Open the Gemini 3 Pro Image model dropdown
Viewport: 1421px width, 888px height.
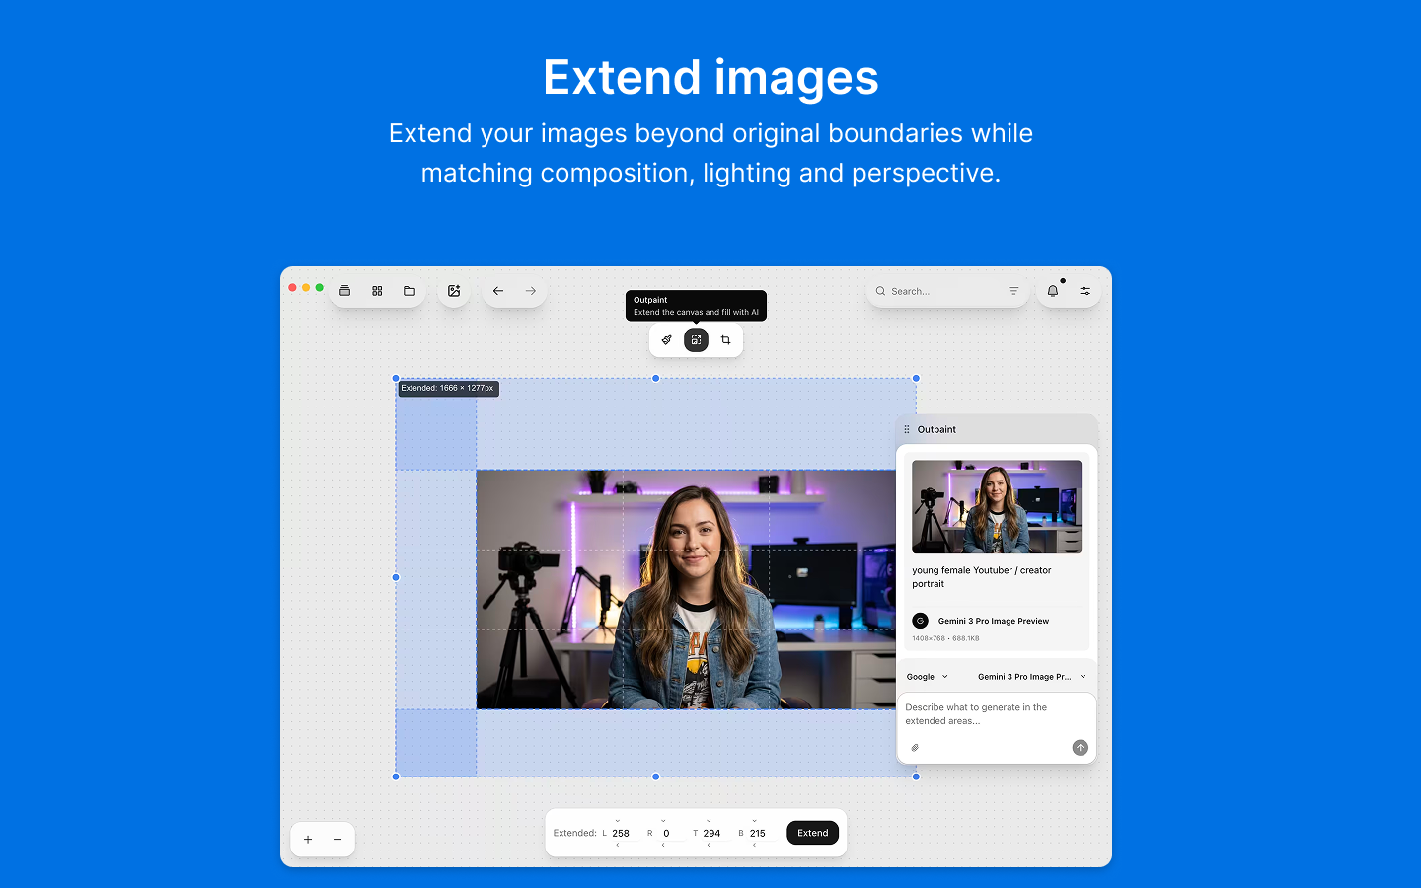[1031, 676]
